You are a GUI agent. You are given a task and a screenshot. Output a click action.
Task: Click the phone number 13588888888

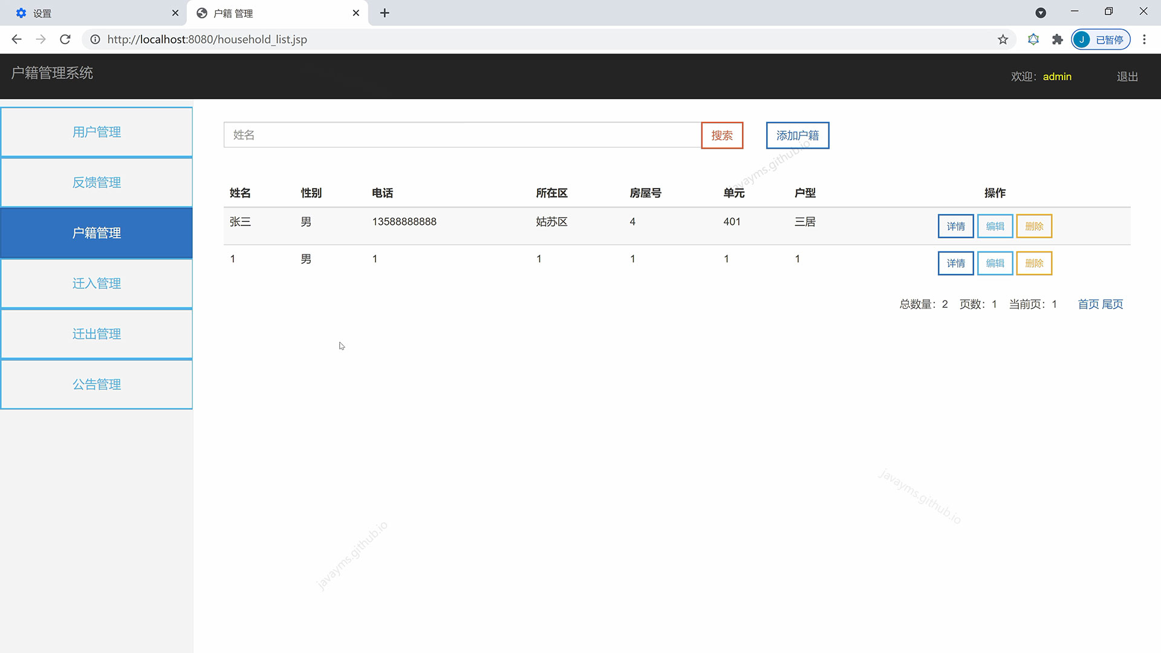click(404, 222)
